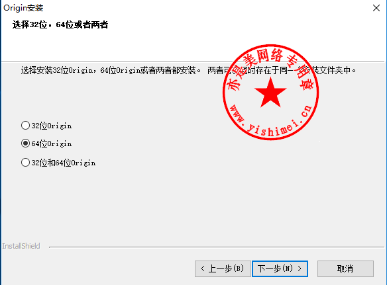387x285 pixels.
Task: Click the 64位Origin option label text
Action: click(52, 143)
